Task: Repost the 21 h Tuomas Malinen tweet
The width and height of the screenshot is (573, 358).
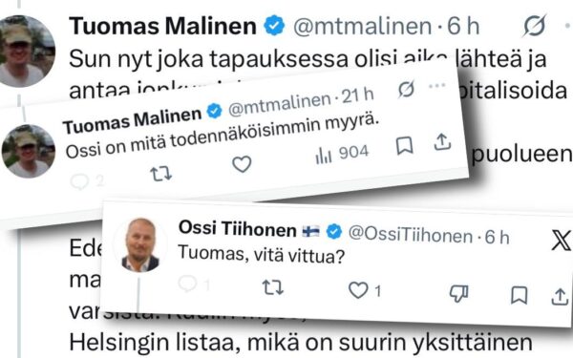Action: tap(161, 174)
